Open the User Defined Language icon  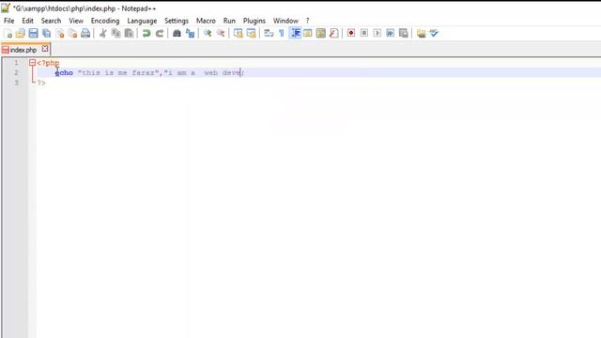pyautogui.click(x=308, y=34)
